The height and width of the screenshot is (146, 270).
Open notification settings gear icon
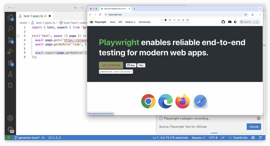(259, 118)
